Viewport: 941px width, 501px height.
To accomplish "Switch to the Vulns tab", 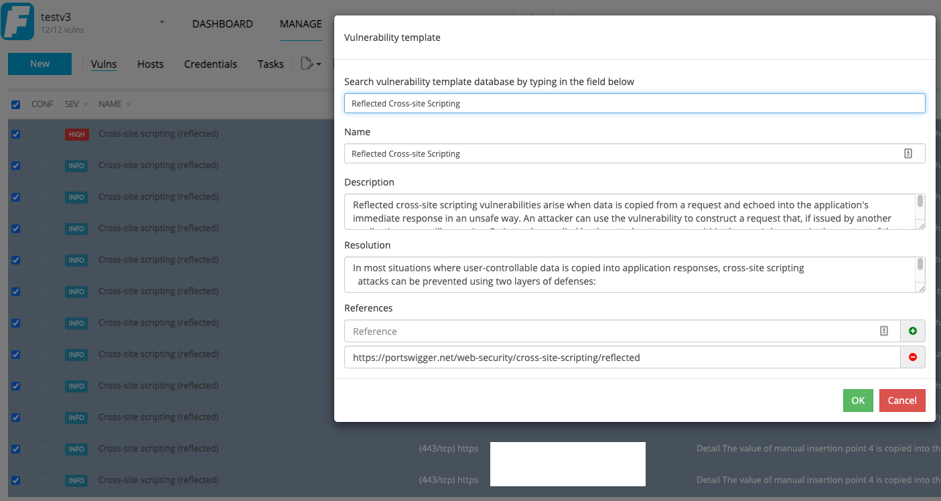I will coord(104,64).
